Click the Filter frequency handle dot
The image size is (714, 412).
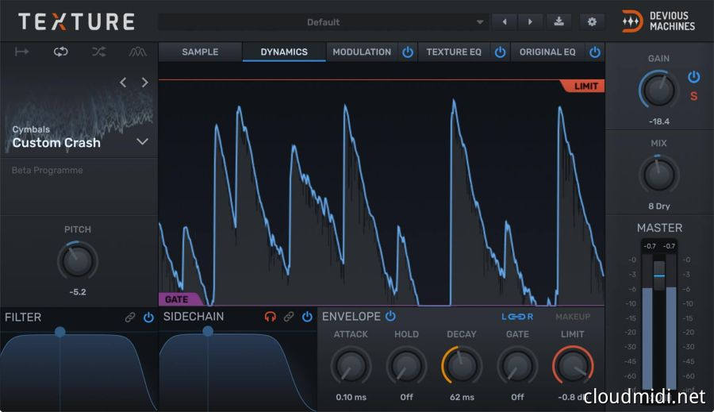pyautogui.click(x=59, y=332)
